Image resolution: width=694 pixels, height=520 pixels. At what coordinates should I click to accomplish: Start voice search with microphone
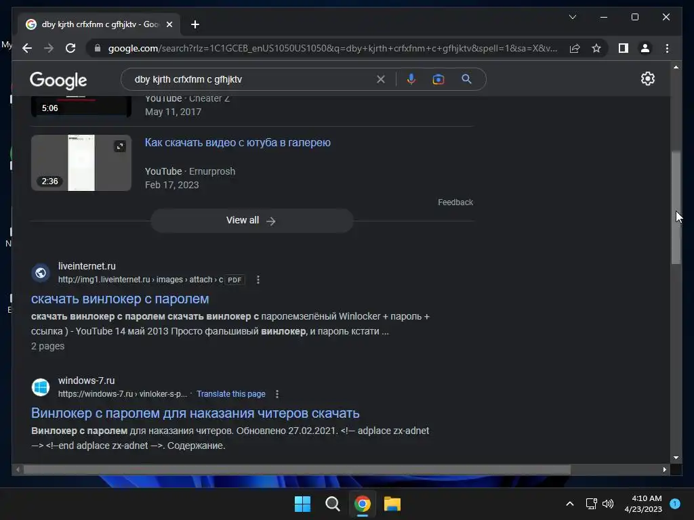(411, 79)
